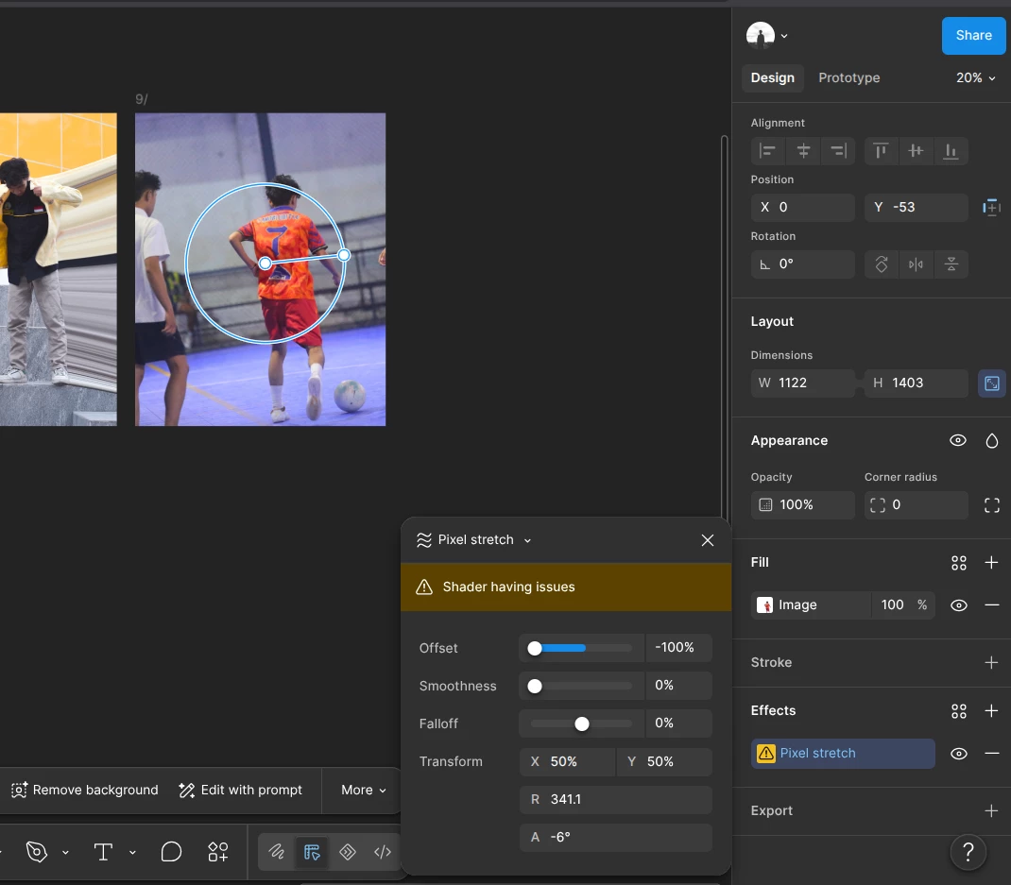Align horizontal centers icon
Viewport: 1011px width, 885px height.
pyautogui.click(x=803, y=151)
